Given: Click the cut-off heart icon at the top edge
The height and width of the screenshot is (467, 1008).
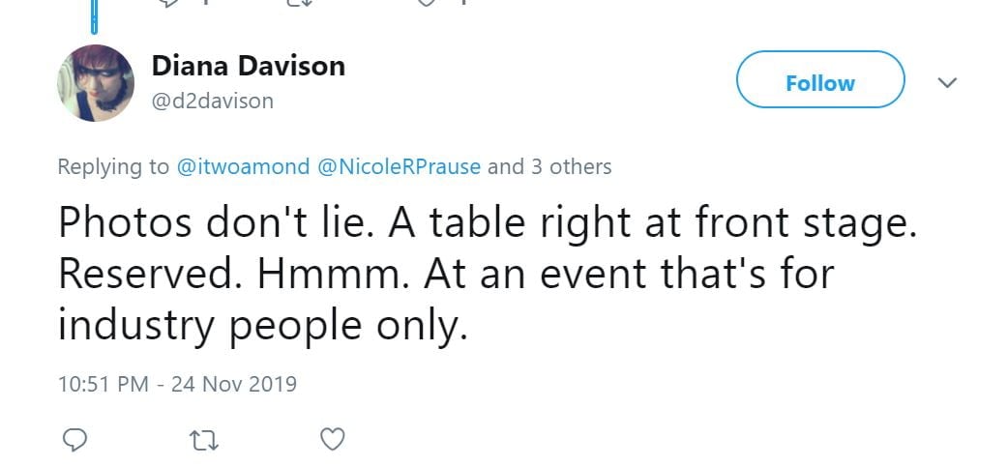Looking at the screenshot, I should (426, 2).
